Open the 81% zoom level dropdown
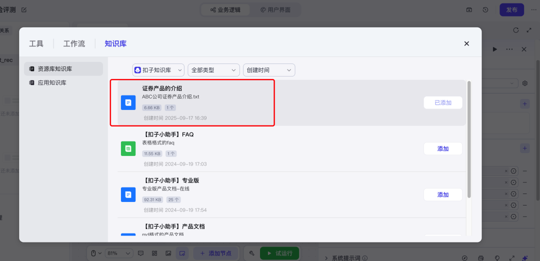This screenshot has height=261, width=540. [119, 253]
